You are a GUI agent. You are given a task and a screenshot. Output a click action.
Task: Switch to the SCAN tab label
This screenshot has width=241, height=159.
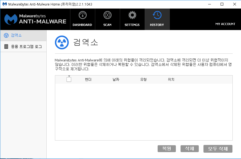(107, 25)
